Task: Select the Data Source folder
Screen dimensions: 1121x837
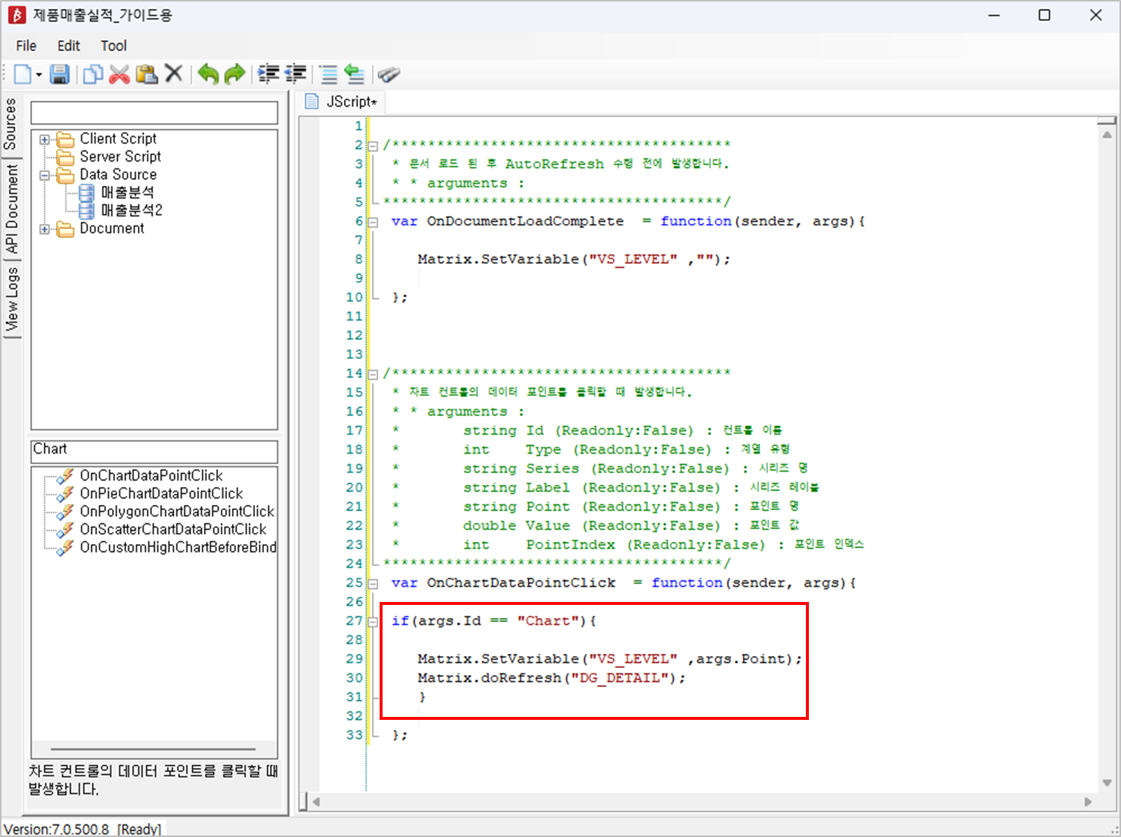Action: [118, 174]
